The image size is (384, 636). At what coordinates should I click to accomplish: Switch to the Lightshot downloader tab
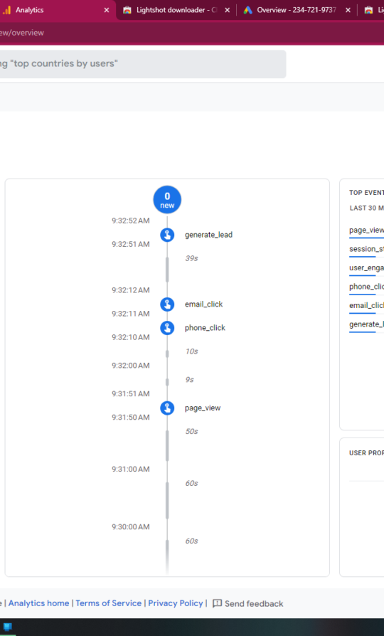pyautogui.click(x=176, y=10)
